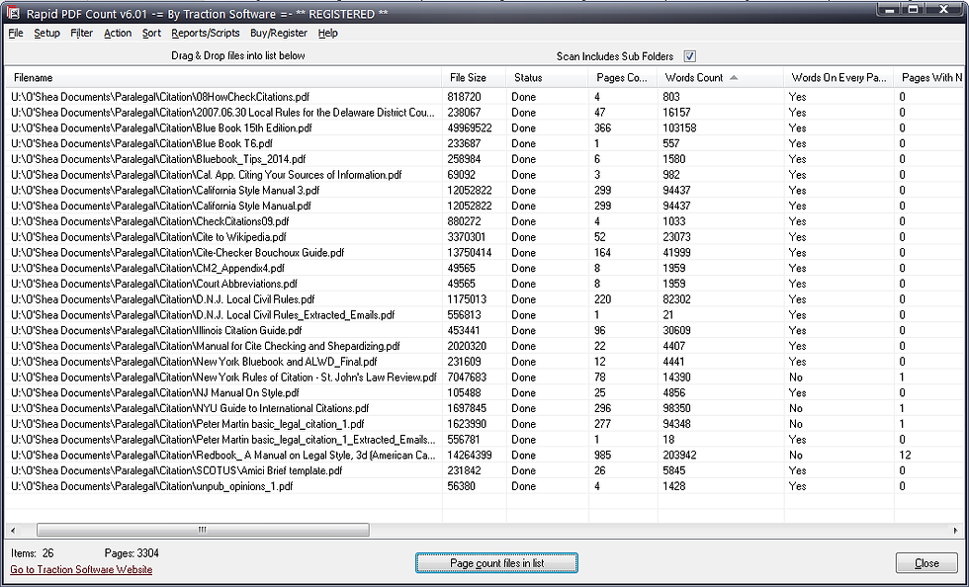Click the Pages: 3304 status text
Screen dimensions: 969x587
point(132,553)
